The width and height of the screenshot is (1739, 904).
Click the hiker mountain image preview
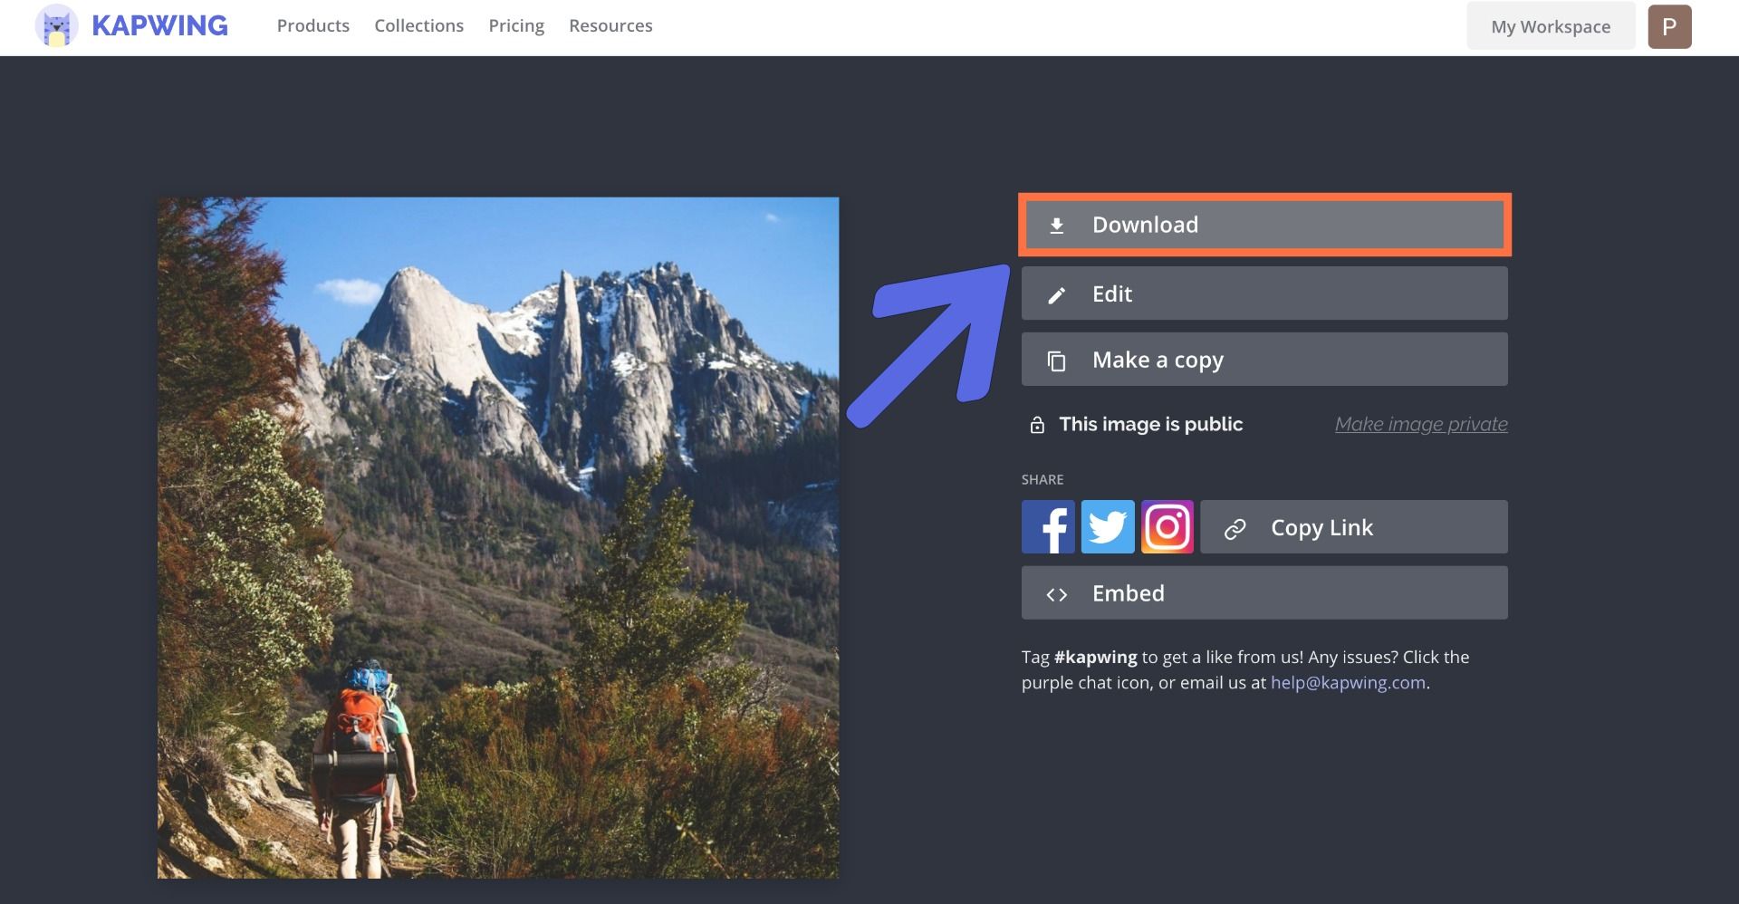(x=498, y=538)
